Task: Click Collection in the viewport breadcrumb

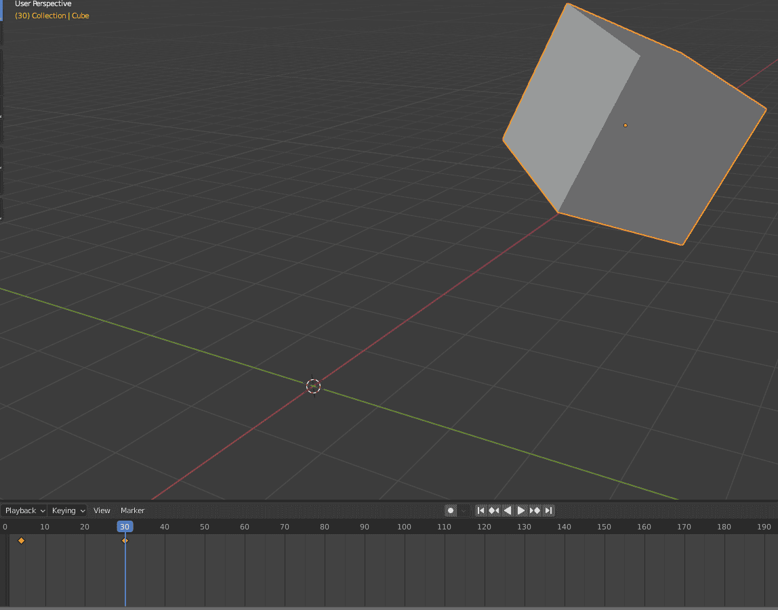Action: pyautogui.click(x=48, y=16)
